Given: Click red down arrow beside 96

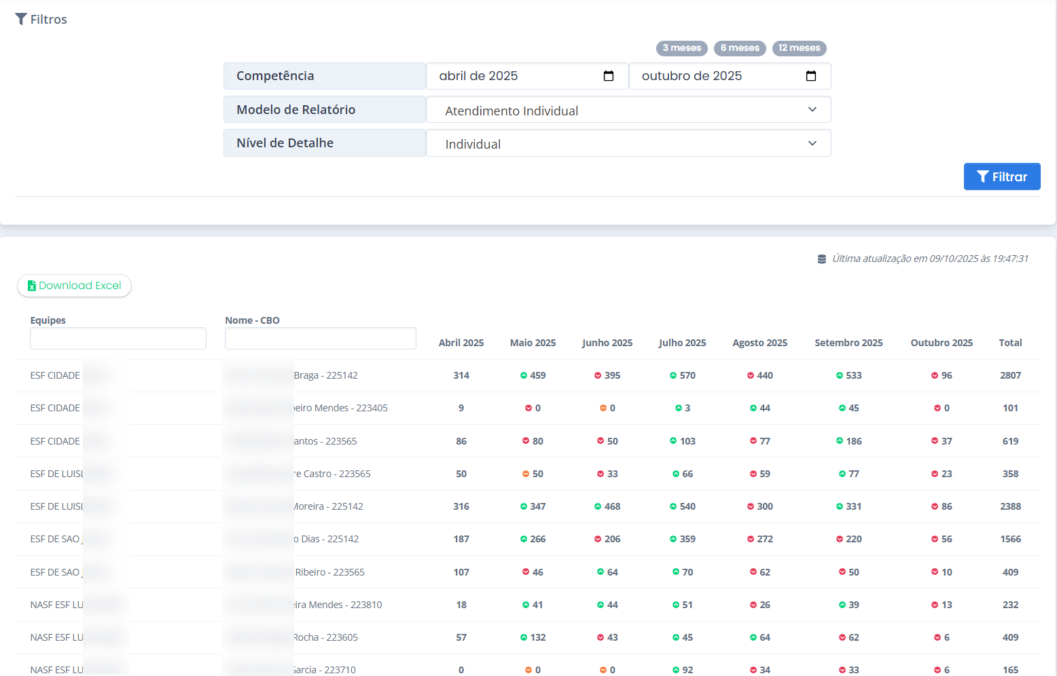Looking at the screenshot, I should pos(935,376).
